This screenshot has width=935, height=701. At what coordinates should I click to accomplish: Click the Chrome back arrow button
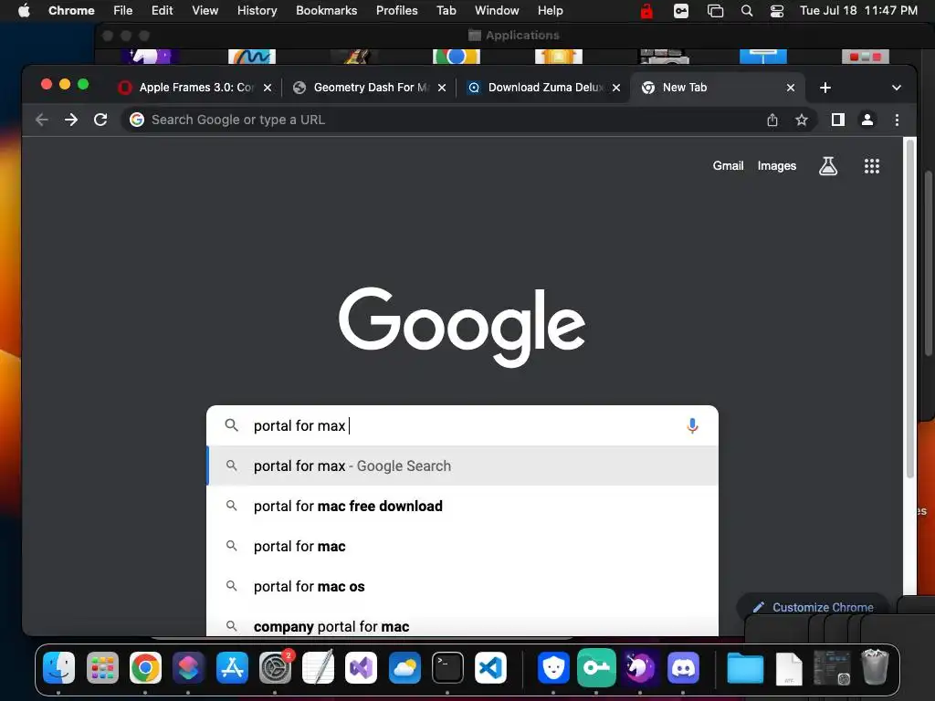pyautogui.click(x=42, y=120)
